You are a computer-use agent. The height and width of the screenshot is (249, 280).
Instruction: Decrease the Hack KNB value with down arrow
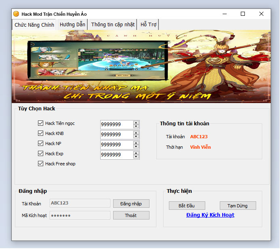136,137
